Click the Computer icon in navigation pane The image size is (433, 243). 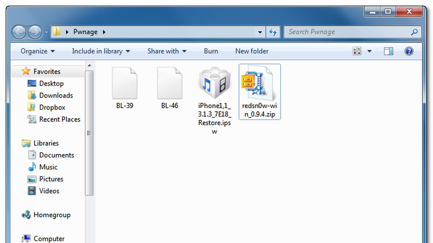(x=26, y=239)
